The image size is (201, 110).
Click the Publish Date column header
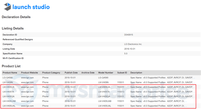71,73
